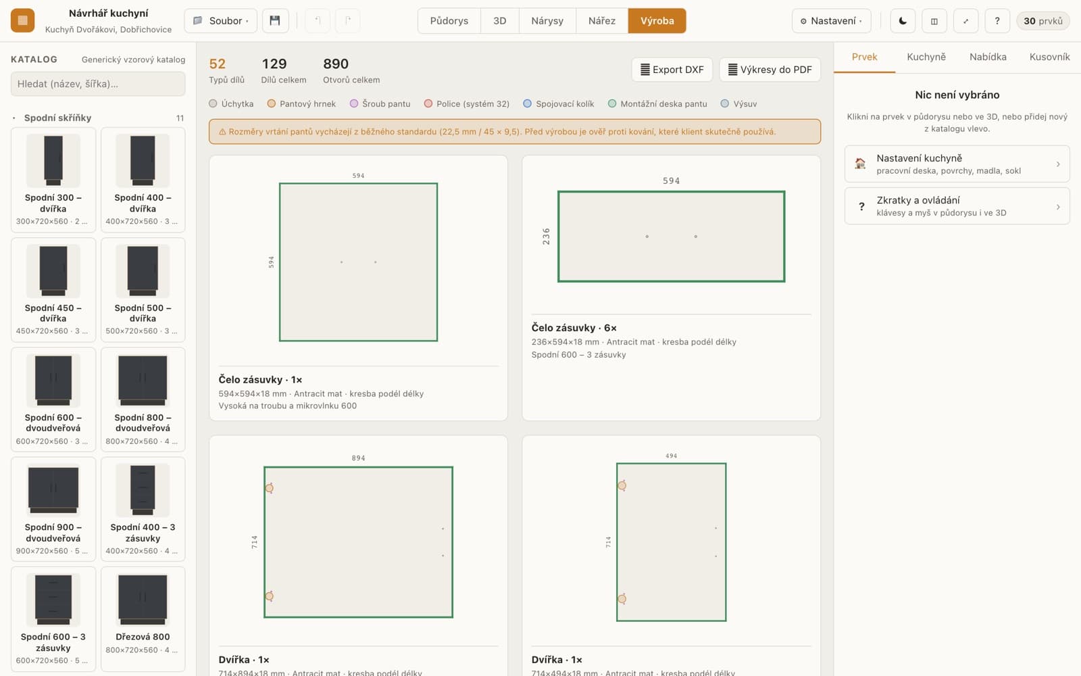Choose the Spodní 900 – dvoudveřová cabinet

(x=53, y=508)
